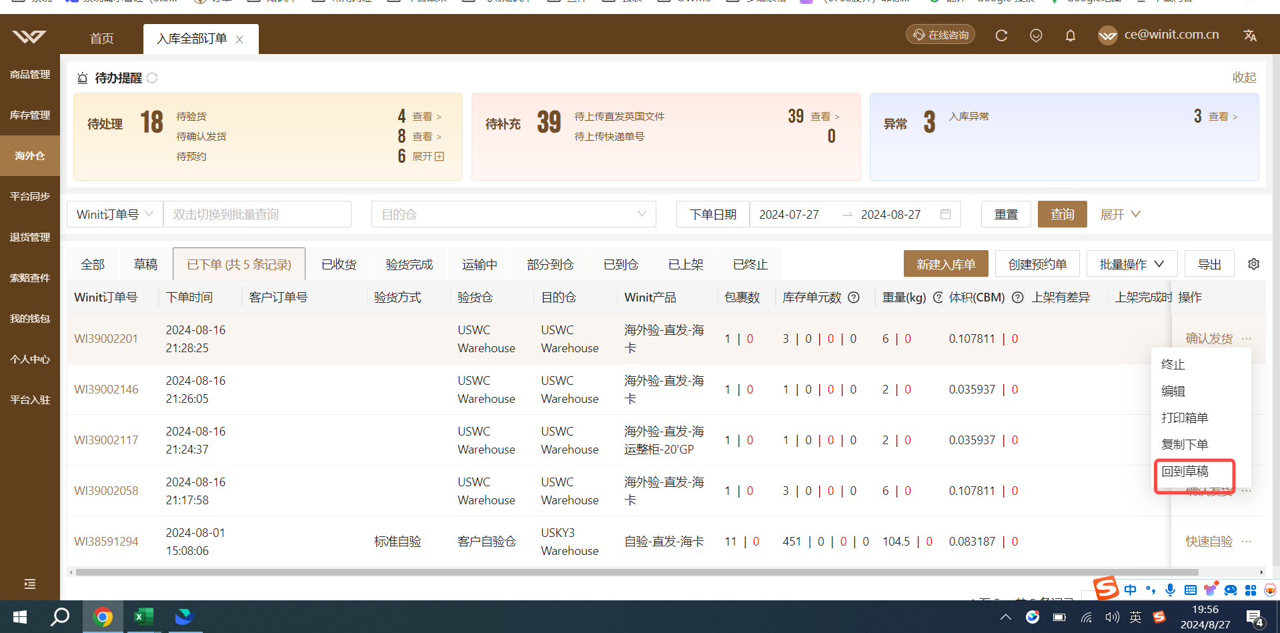Click the Winit logo in the sidebar
1280x633 pixels.
tap(29, 37)
